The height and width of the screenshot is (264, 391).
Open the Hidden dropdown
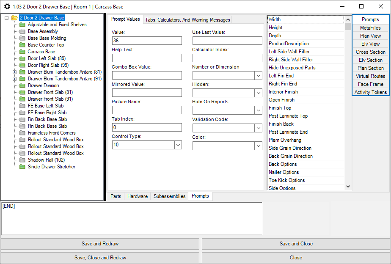click(258, 93)
